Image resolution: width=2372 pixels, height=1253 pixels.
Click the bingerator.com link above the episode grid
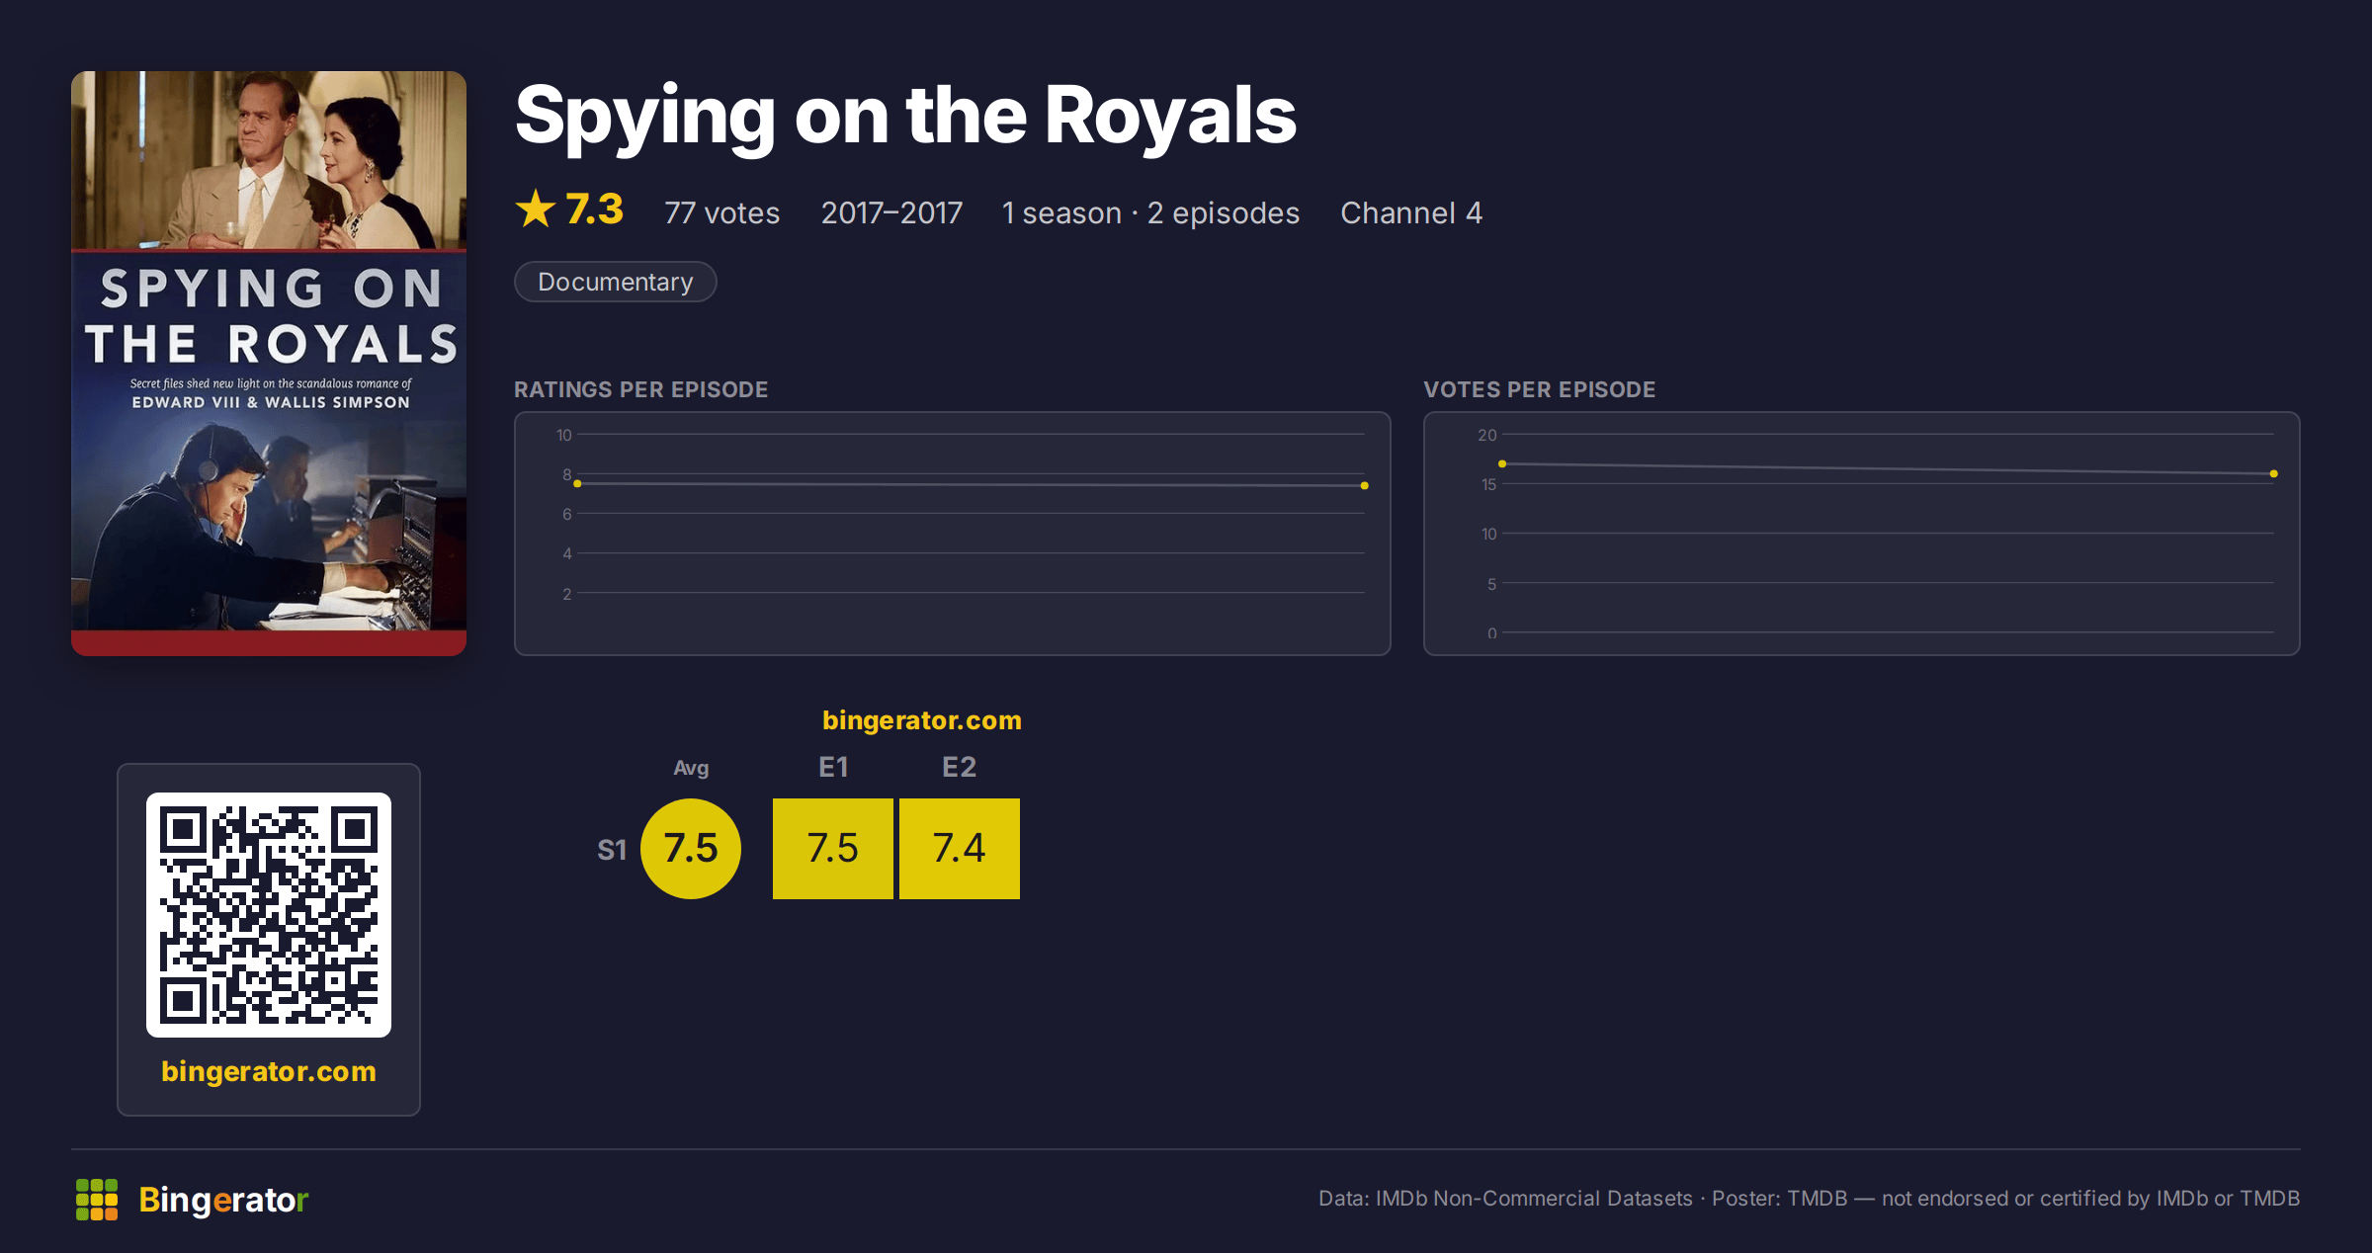[922, 720]
